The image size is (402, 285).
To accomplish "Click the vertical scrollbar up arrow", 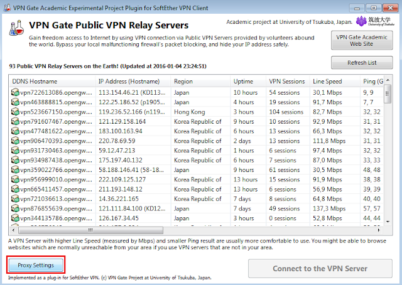I will coord(388,80).
